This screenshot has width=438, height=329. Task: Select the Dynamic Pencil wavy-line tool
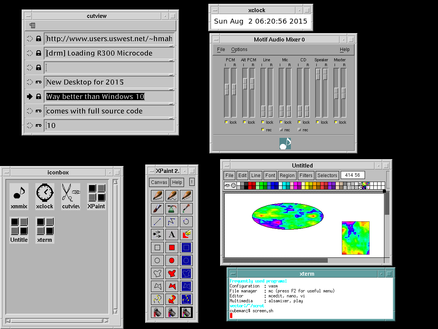click(x=172, y=196)
